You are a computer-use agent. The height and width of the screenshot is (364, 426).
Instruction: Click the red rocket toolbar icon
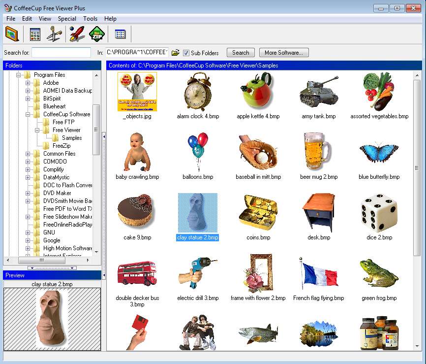click(77, 34)
